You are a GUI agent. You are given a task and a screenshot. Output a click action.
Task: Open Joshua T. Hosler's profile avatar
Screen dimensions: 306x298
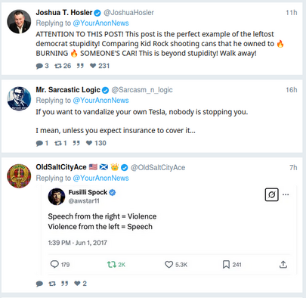(x=19, y=22)
